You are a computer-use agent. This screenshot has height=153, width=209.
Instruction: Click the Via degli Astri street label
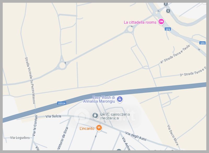pos(136,136)
